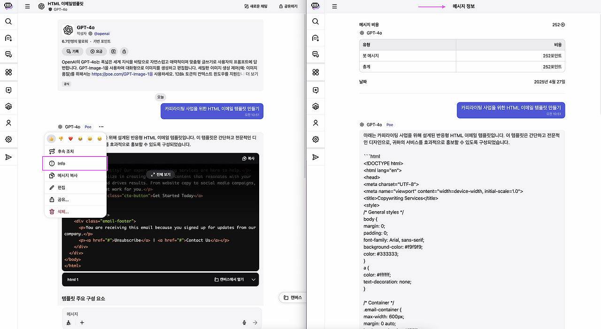
Task: Click create bot icon in right sidebar
Action: pyautogui.click(x=316, y=38)
